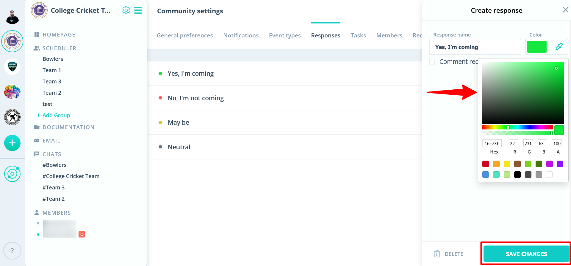
Task: Open the Members settings tab
Action: click(x=389, y=35)
